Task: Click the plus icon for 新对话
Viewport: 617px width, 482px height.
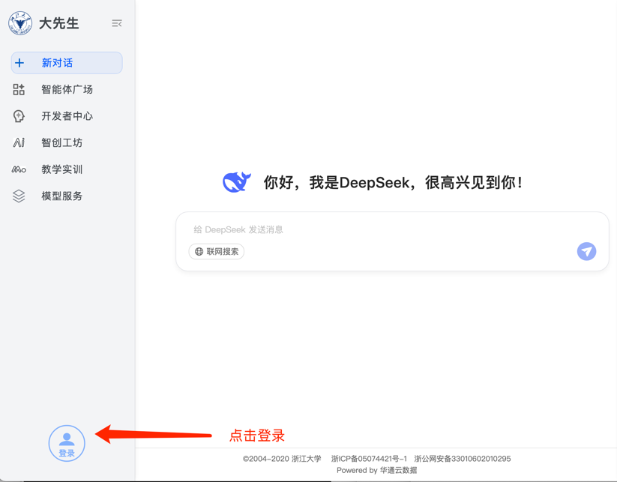Action: click(x=19, y=63)
